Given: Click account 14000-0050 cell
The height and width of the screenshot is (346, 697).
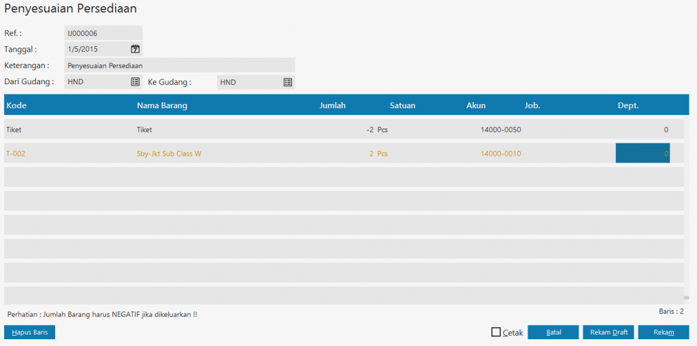Looking at the screenshot, I should click(x=500, y=129).
